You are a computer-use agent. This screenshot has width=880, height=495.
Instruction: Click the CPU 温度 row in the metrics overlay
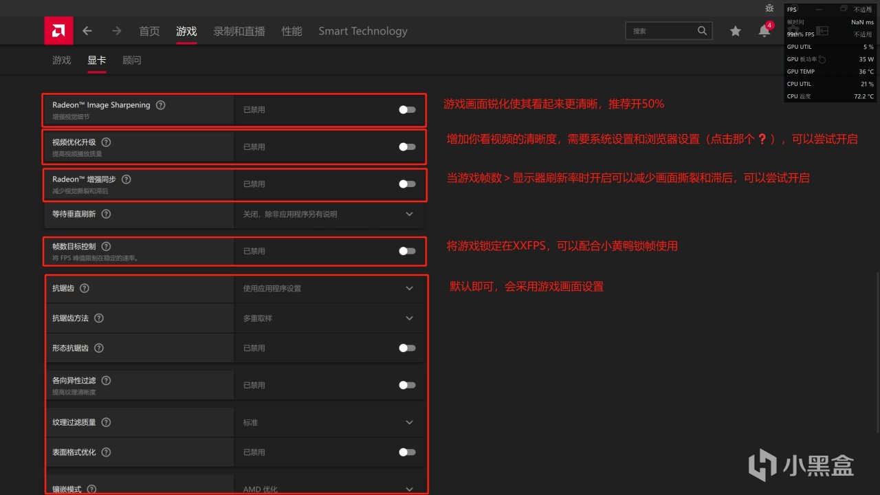click(x=830, y=96)
